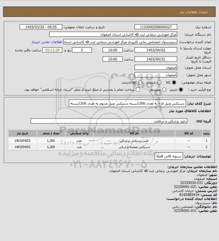Toggle the treasury bonds payment checkbox
This screenshot has width=219, height=241.
pyautogui.click(x=138, y=90)
